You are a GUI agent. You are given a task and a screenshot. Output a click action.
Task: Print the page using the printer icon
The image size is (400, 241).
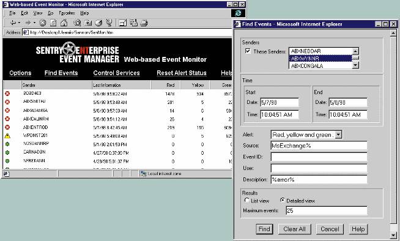(144, 23)
